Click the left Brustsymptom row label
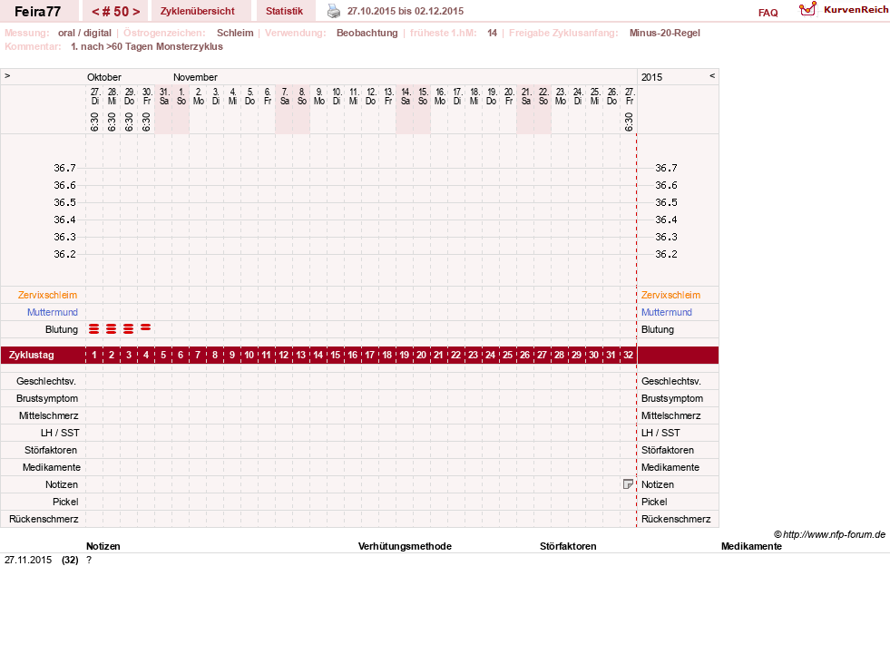This screenshot has height=654, width=890. [x=47, y=398]
